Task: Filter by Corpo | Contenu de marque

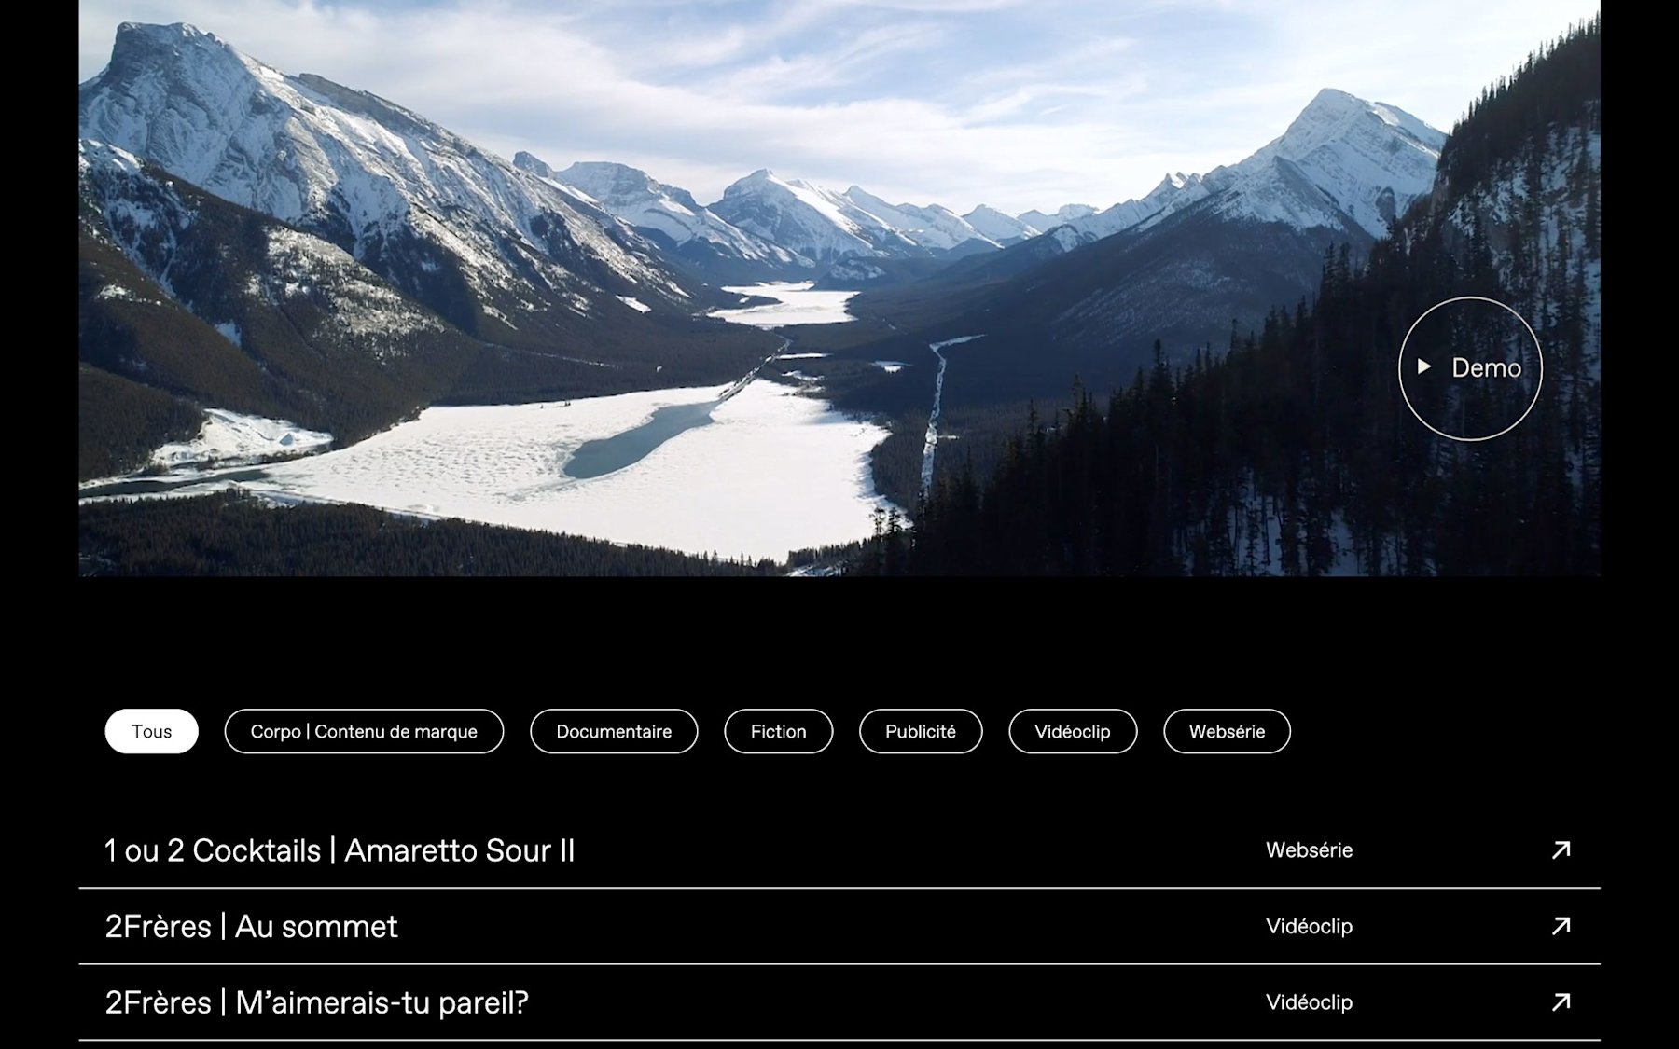Action: coord(364,731)
